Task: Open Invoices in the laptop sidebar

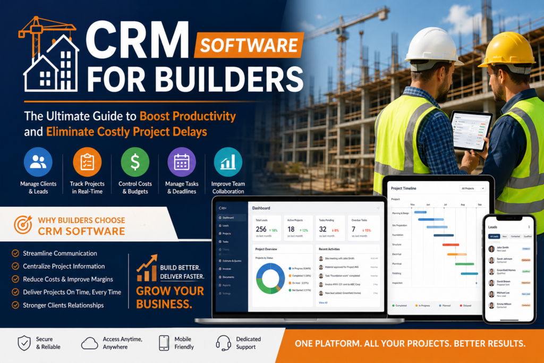Action: (232, 268)
